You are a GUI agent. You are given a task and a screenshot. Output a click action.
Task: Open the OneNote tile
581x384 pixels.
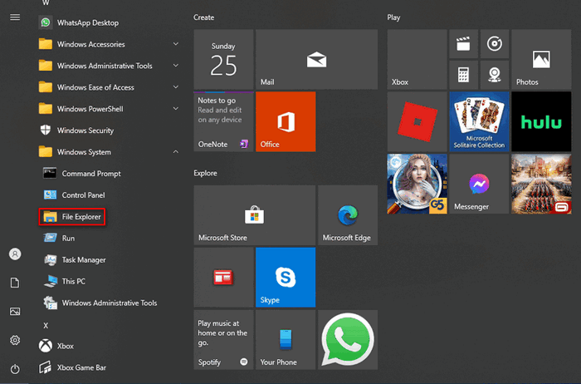pyautogui.click(x=223, y=121)
